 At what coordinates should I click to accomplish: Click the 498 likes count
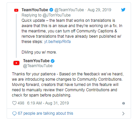(21, 103)
